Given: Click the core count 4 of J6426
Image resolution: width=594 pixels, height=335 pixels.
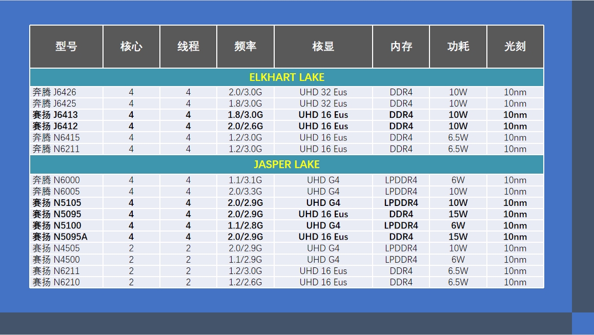Looking at the screenshot, I should coord(131,92).
